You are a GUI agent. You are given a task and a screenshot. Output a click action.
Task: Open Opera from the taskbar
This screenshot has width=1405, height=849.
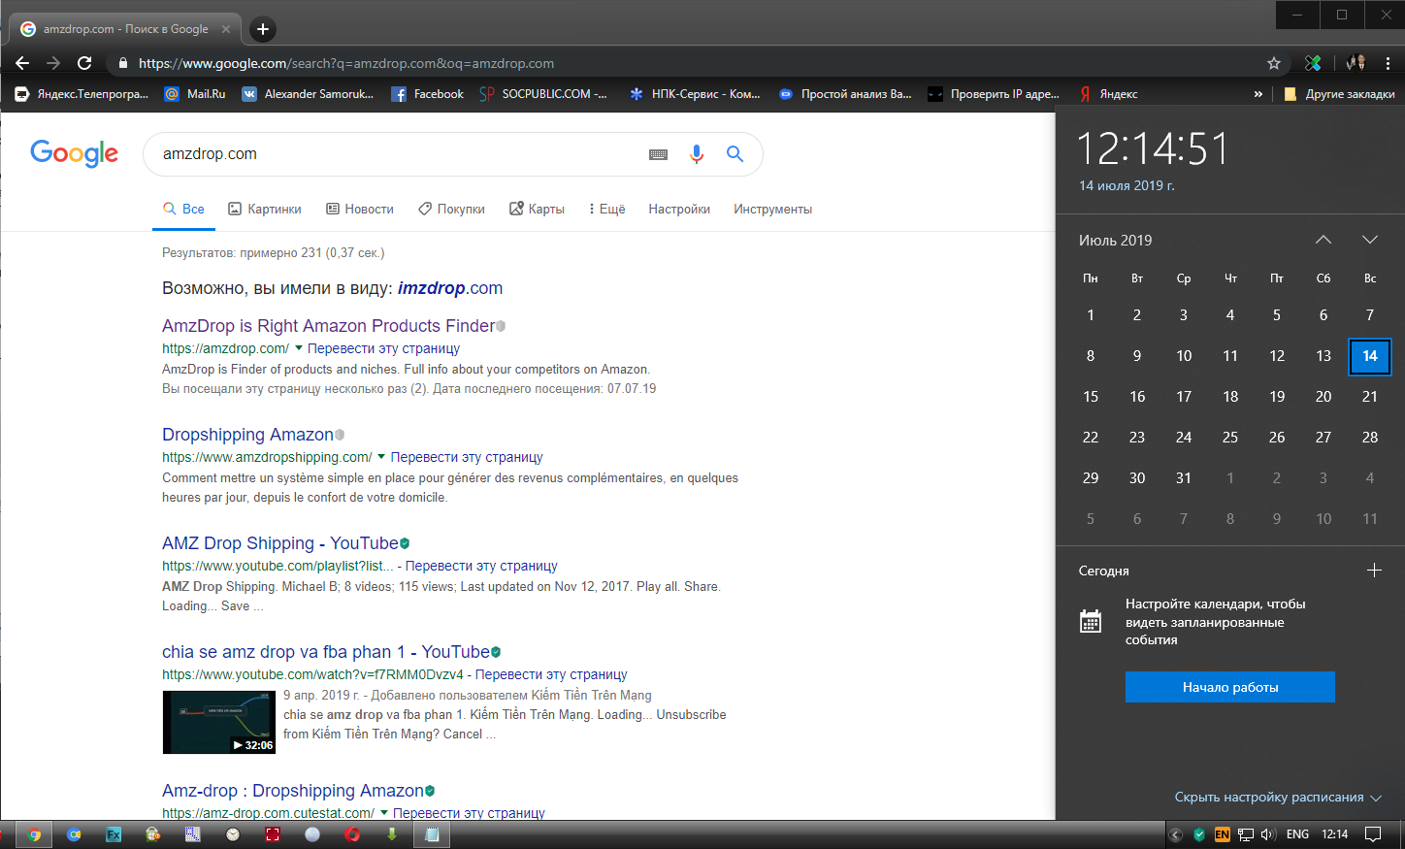(352, 834)
